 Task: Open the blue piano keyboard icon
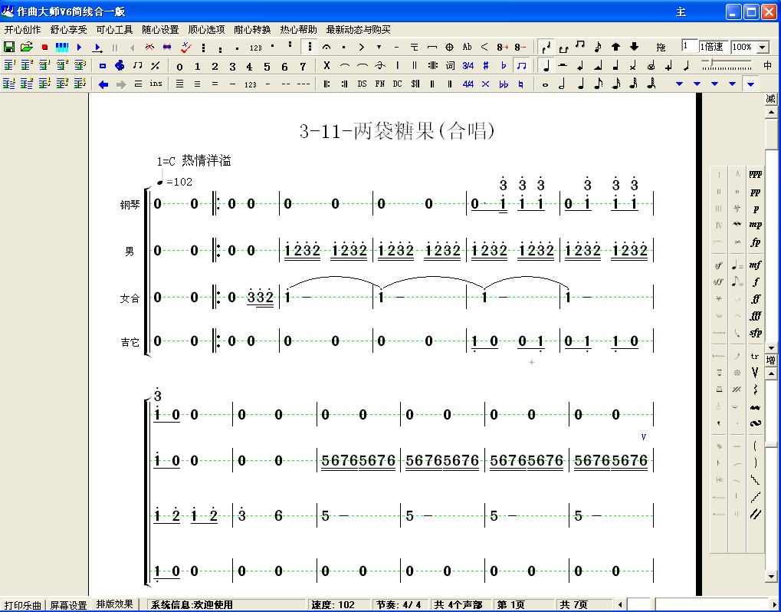point(62,48)
